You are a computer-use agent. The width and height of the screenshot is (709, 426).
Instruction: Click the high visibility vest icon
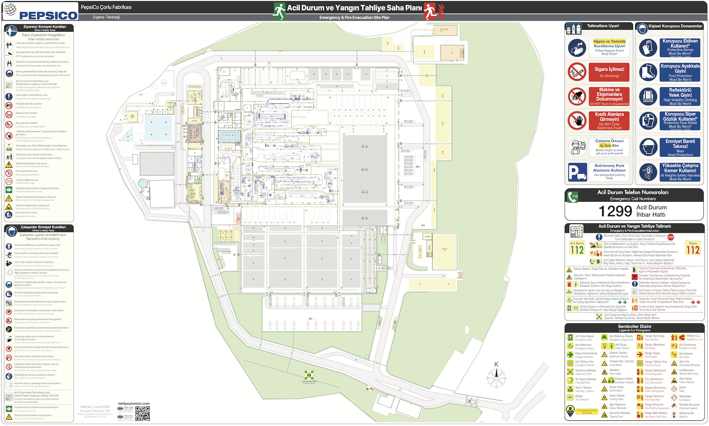[x=648, y=96]
